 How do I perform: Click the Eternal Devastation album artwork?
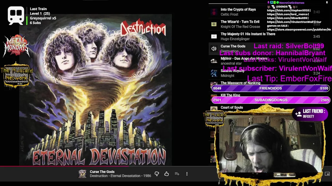[x=95, y=90]
